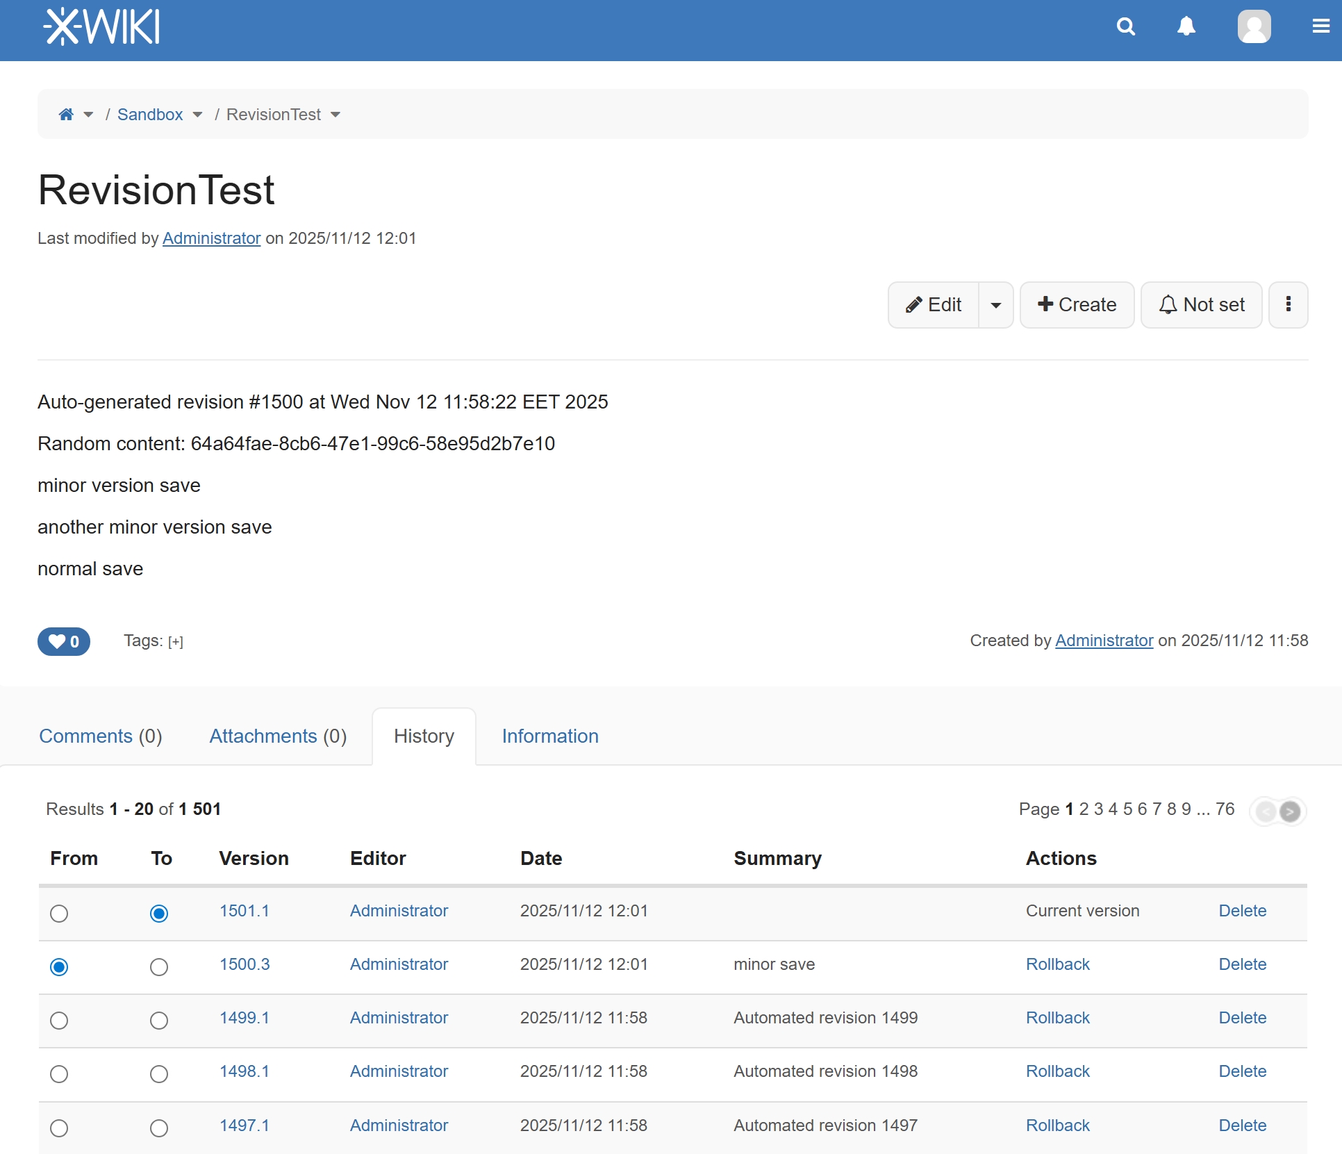
Task: Rollback to version 1498.1
Action: 1057,1071
